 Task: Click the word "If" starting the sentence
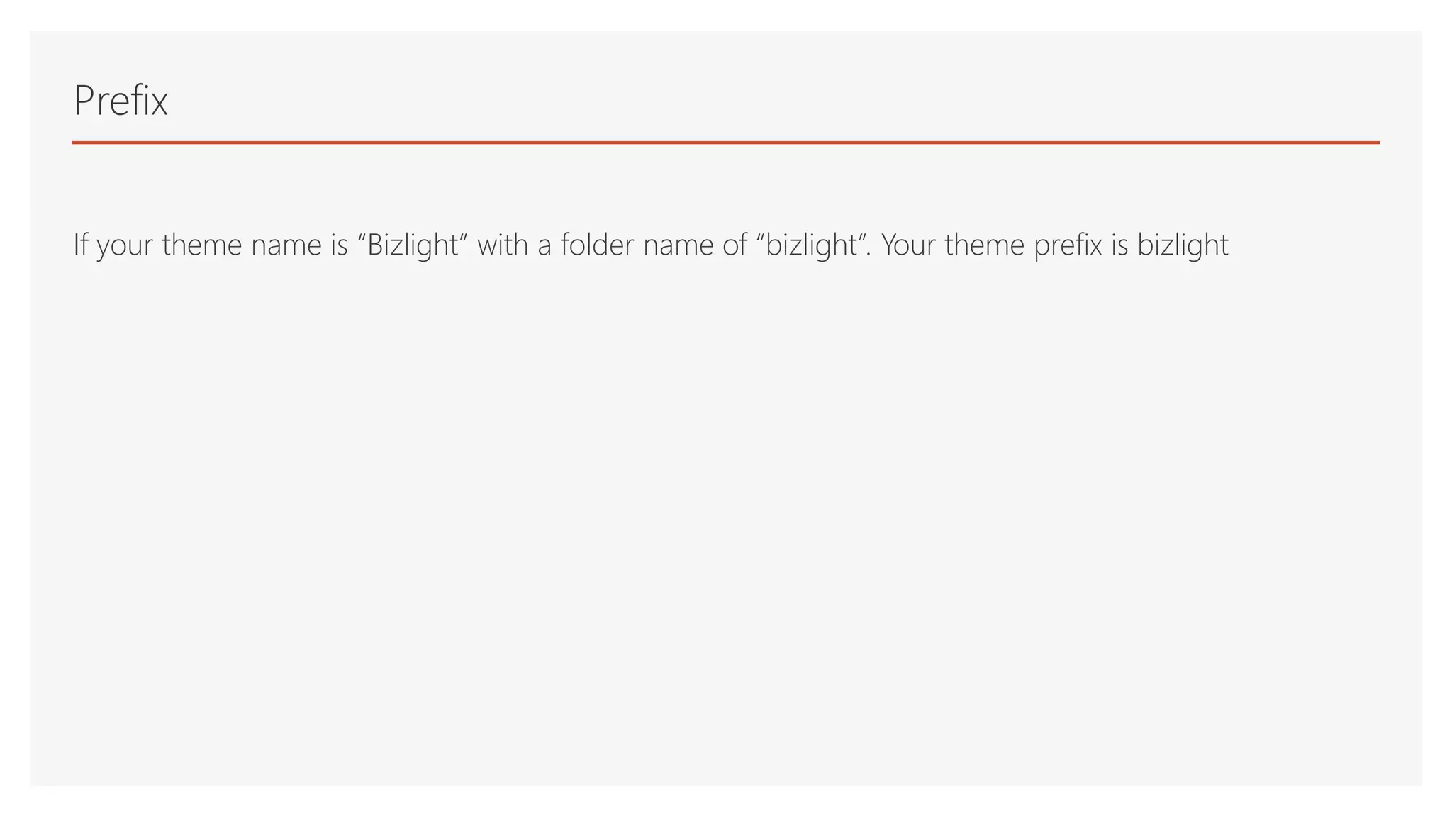coord(80,245)
